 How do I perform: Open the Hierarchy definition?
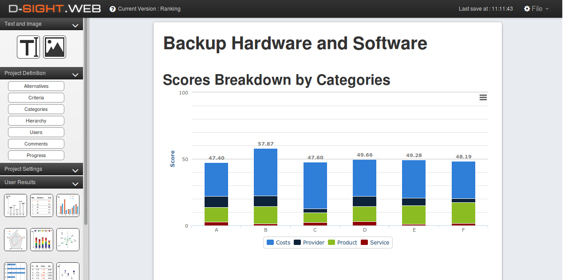36,121
